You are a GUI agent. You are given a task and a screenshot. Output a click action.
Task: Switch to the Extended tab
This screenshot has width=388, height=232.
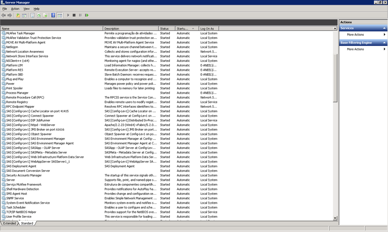9,223
